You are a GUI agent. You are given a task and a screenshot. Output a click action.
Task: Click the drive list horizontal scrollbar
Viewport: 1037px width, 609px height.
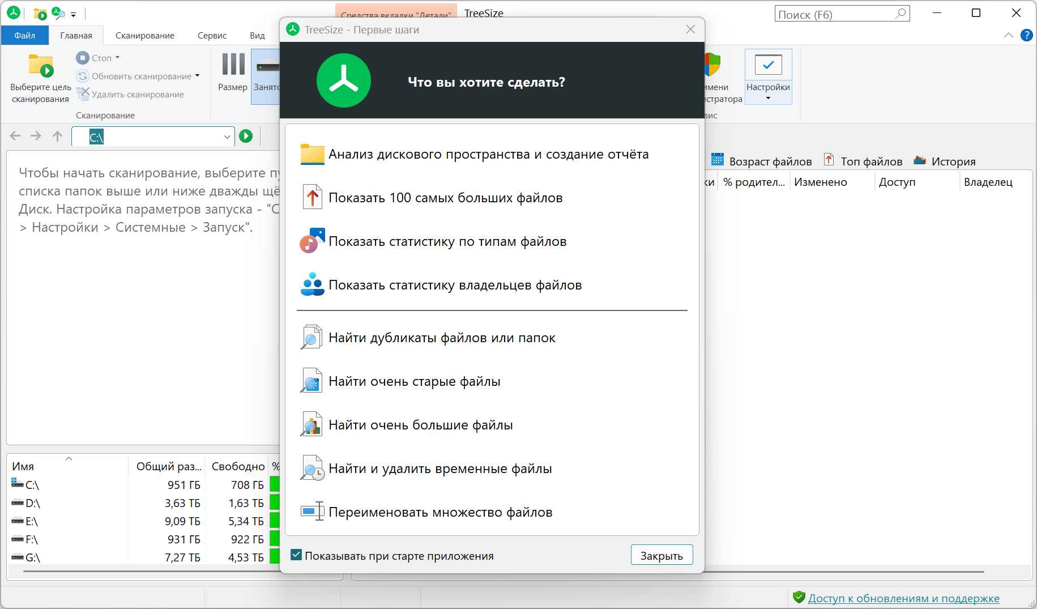click(152, 572)
